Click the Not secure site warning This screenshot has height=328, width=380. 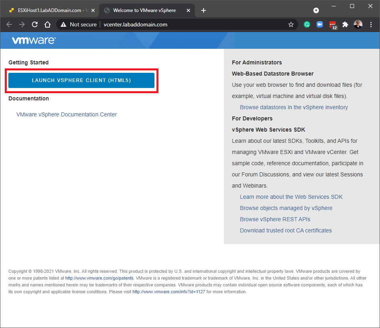(79, 24)
